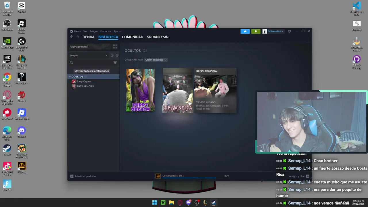Launch Epic Games Launcher from desktop

pyautogui.click(x=7, y=62)
